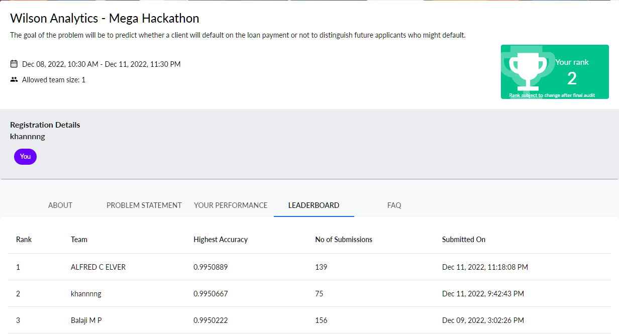
Task: Open Balaji M P's team entry
Action: pos(85,320)
